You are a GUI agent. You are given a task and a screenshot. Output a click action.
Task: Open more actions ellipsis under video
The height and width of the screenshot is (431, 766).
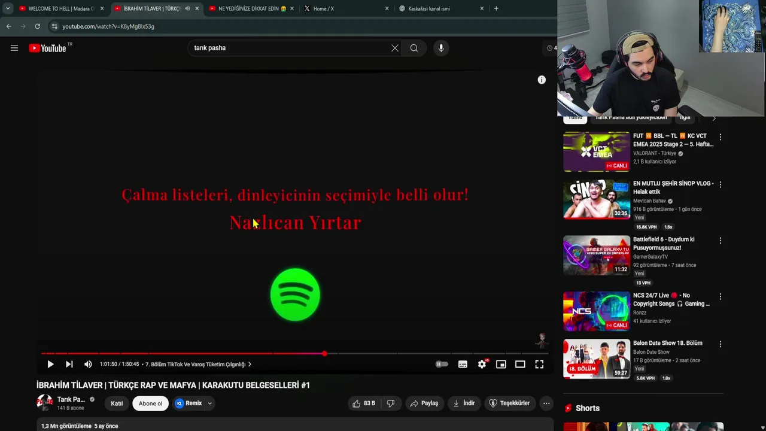coord(546,403)
